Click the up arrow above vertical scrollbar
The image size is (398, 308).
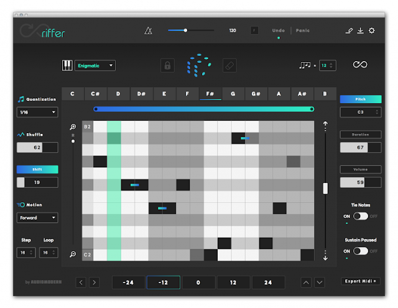(325, 124)
